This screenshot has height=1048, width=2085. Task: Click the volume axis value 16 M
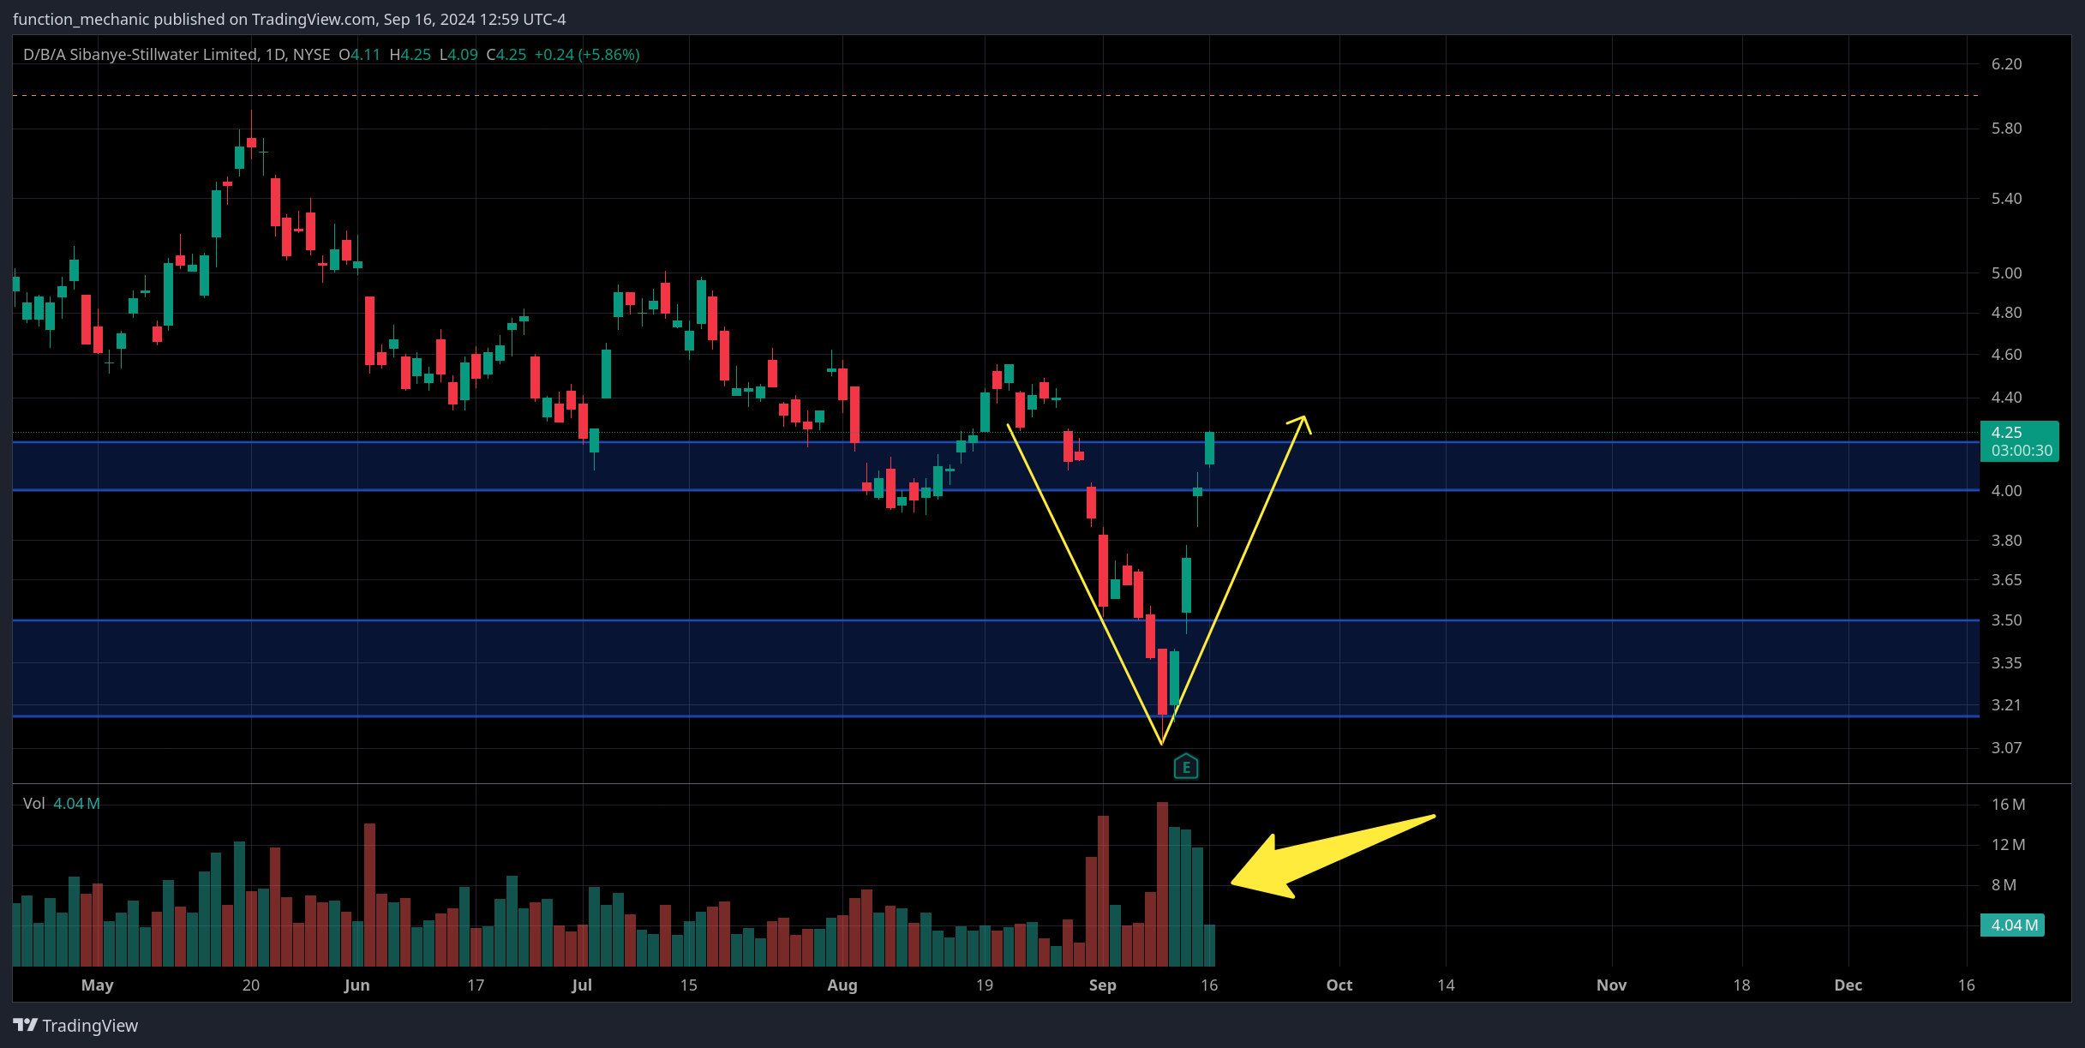(x=2008, y=805)
